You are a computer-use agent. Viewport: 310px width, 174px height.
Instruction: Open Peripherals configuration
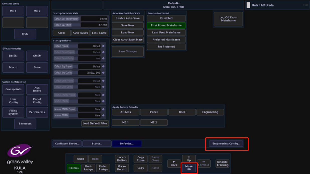tap(37, 112)
